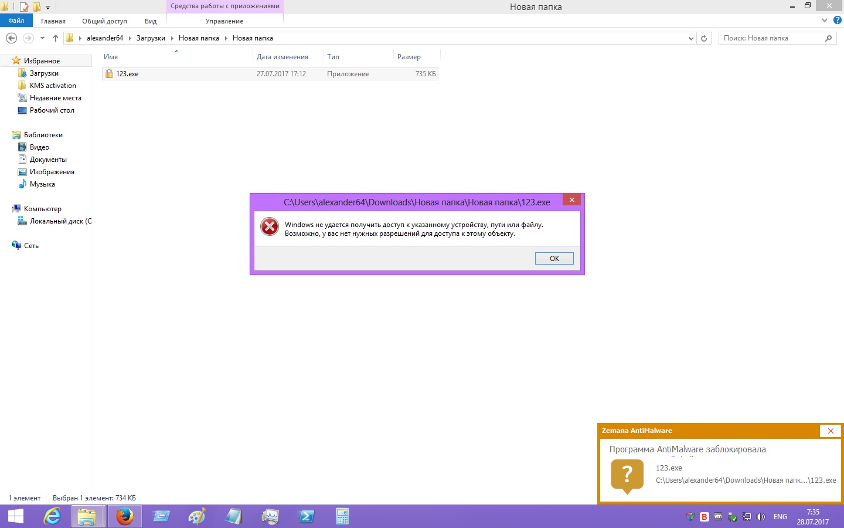Open the Paint taskbar icon
Image resolution: width=844 pixels, height=528 pixels.
tap(197, 517)
